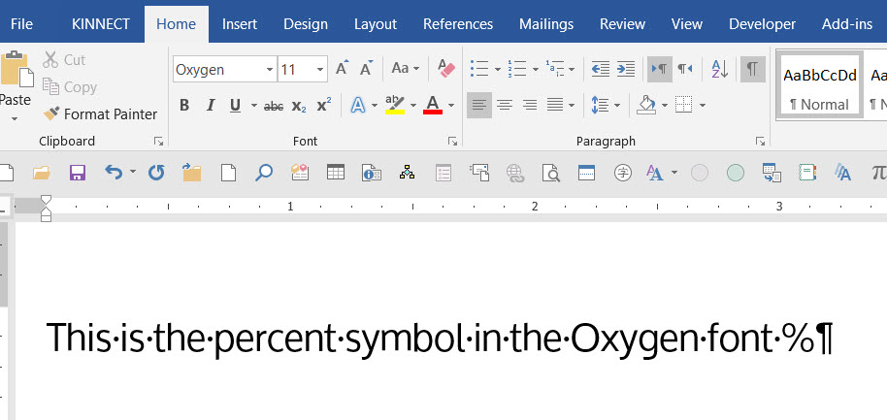Apply bullet list formatting

(x=479, y=69)
